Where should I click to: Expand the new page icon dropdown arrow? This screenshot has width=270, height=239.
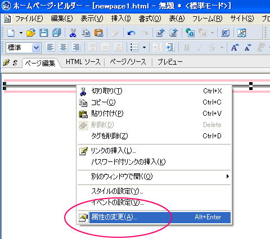coord(21,33)
